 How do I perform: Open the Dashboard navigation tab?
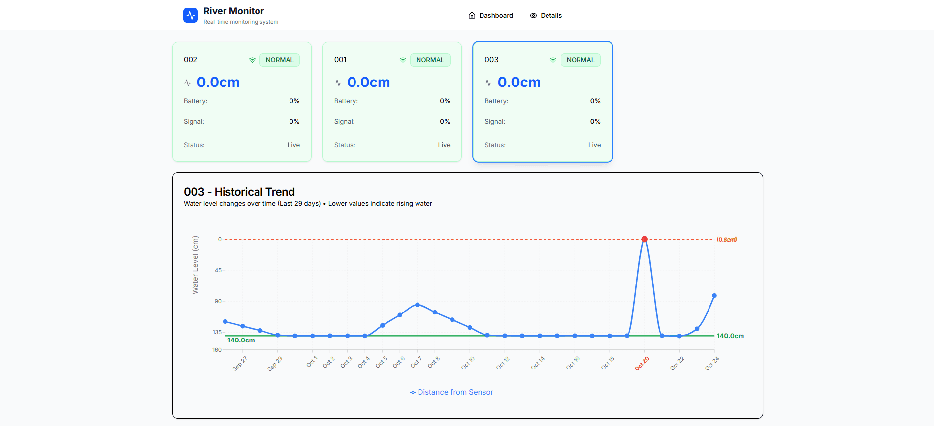(491, 15)
